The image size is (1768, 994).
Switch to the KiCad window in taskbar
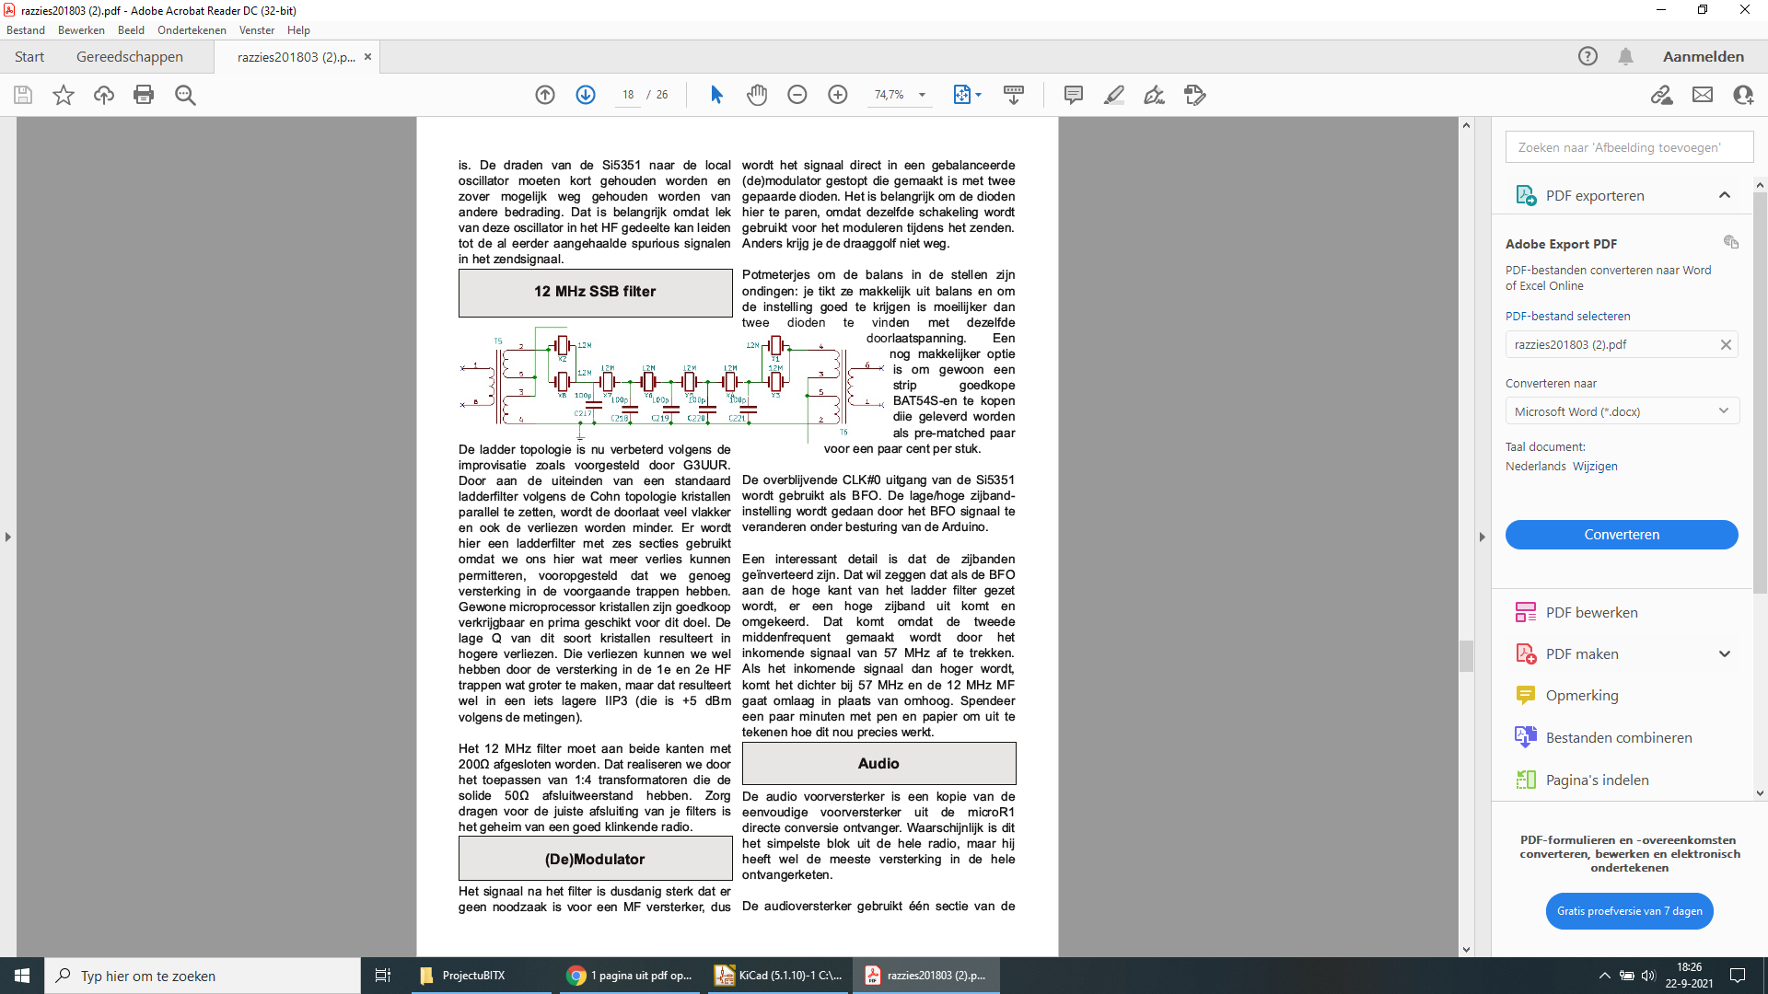(779, 976)
